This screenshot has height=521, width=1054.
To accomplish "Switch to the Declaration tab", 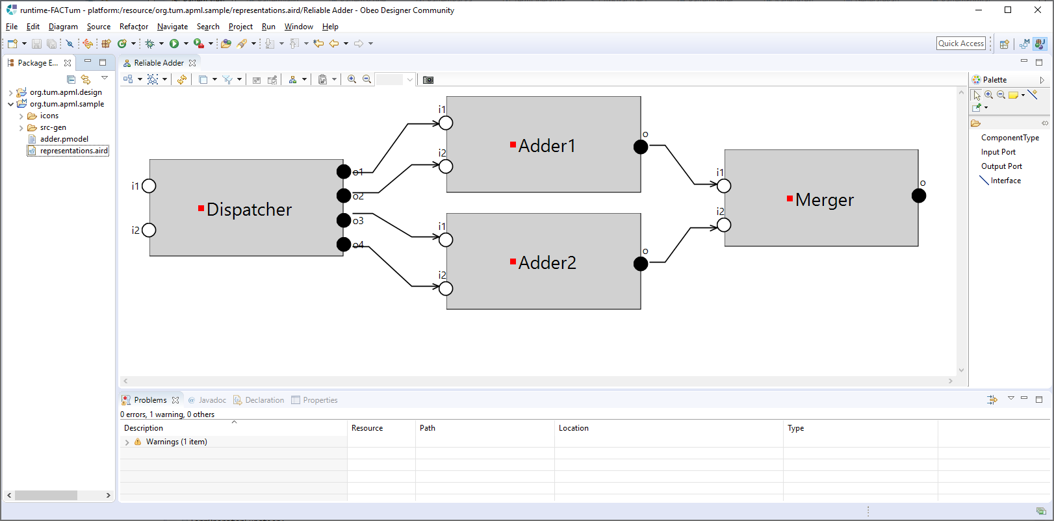I will pos(259,400).
